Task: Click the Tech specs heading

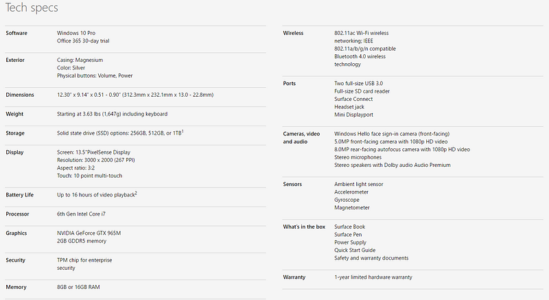Action: (x=32, y=8)
